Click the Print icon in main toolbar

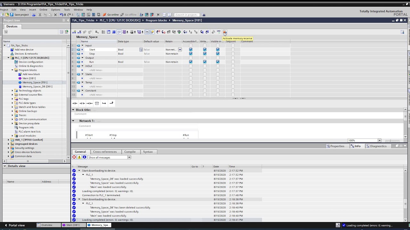[34, 15]
